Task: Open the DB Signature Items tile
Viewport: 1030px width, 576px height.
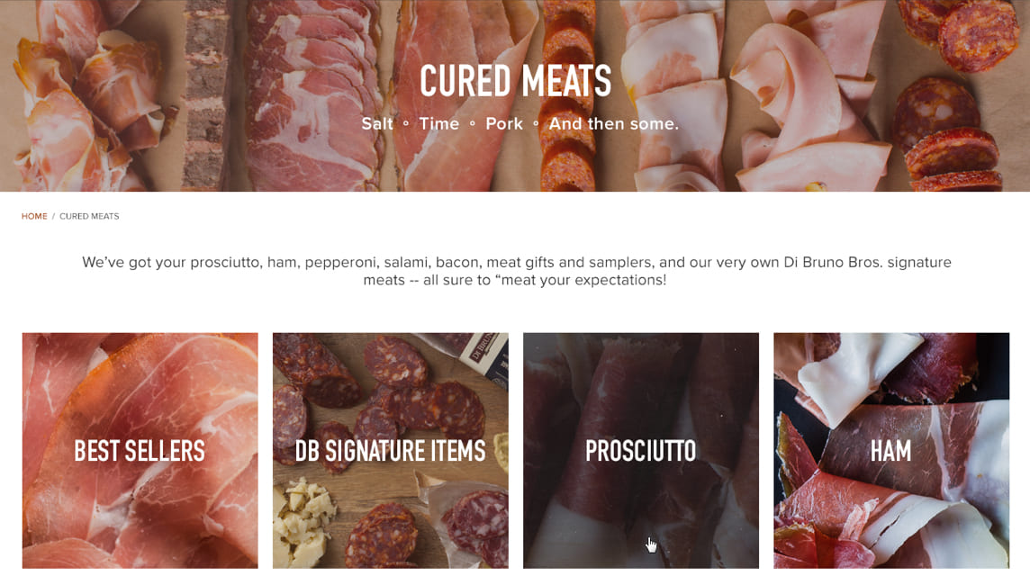Action: click(x=390, y=451)
